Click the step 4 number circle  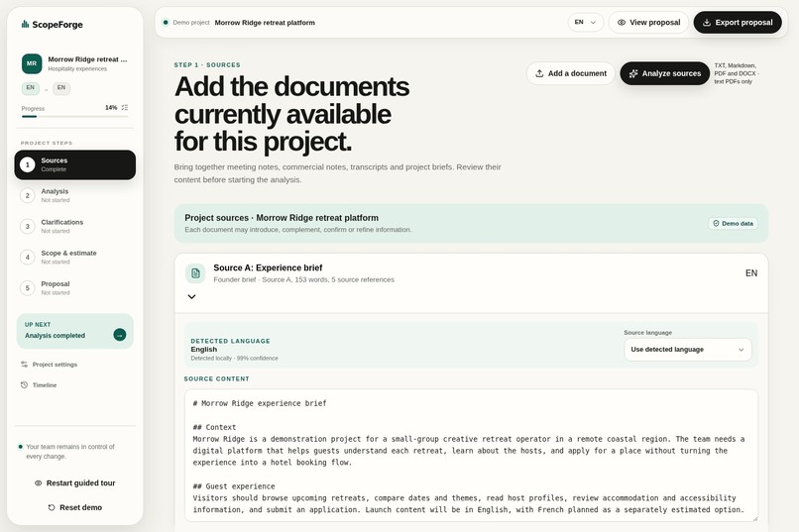click(x=28, y=258)
